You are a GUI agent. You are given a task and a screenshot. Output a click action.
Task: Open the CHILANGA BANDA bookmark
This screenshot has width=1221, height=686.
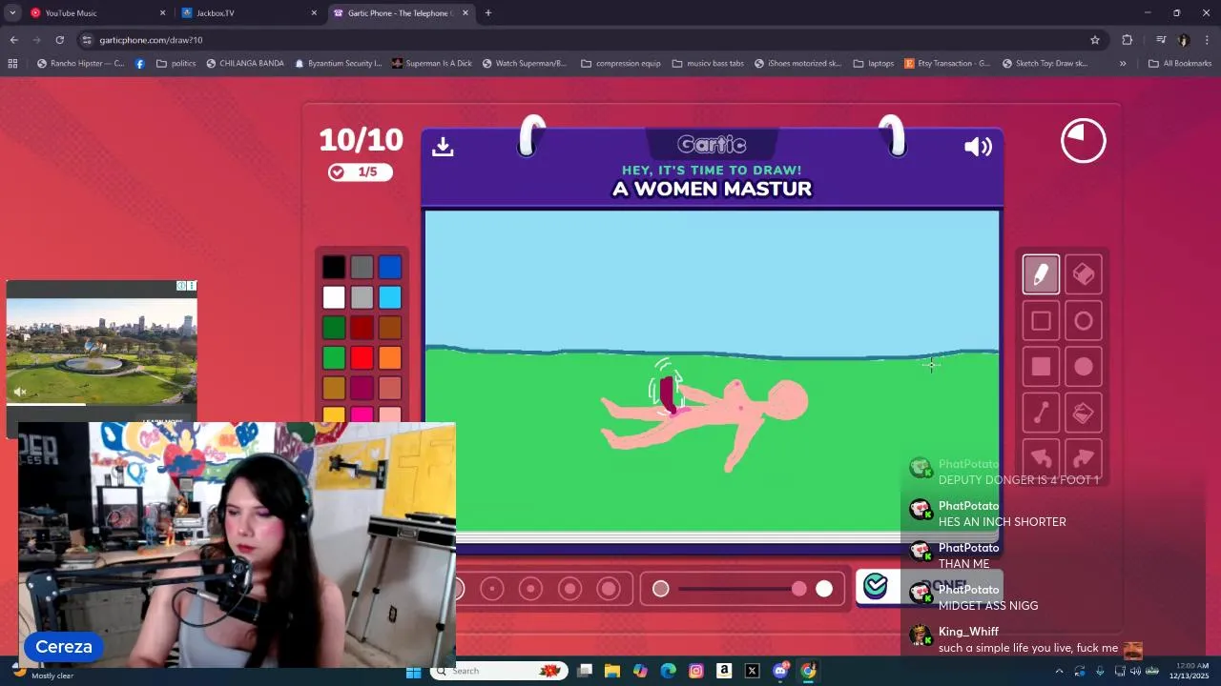click(x=245, y=64)
